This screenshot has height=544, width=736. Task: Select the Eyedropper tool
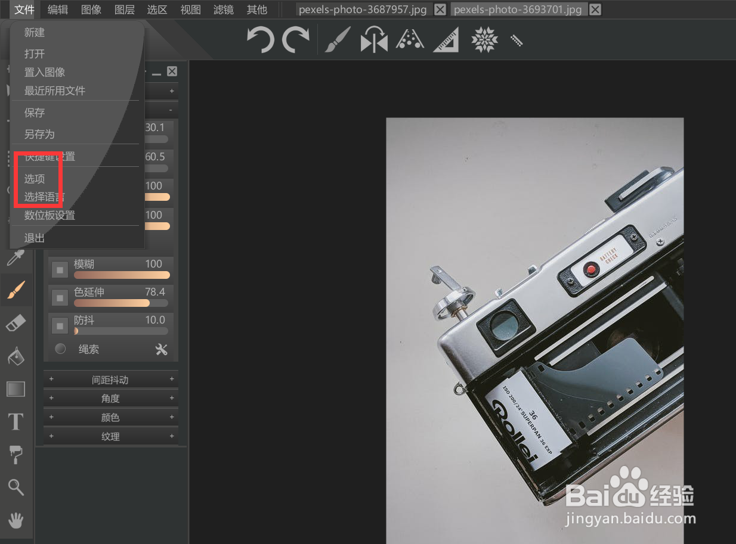pos(15,259)
